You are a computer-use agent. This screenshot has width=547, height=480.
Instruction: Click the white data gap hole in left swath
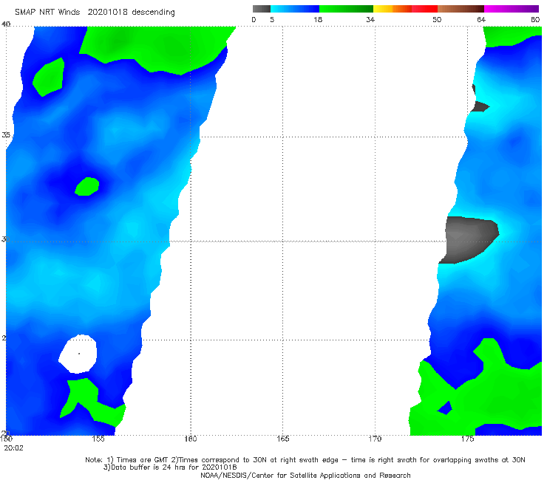[x=78, y=354]
